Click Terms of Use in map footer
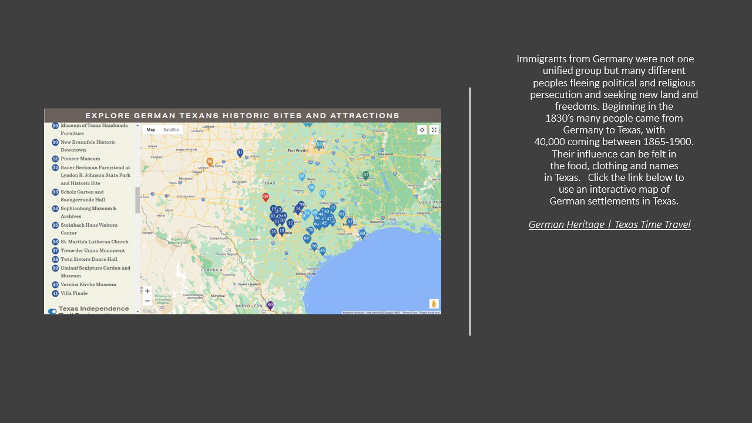Screen dimensions: 752x423 click(x=409, y=313)
